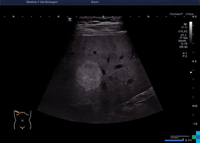Select the i11LX3 transducer label
200x143 pixels.
click(182, 31)
